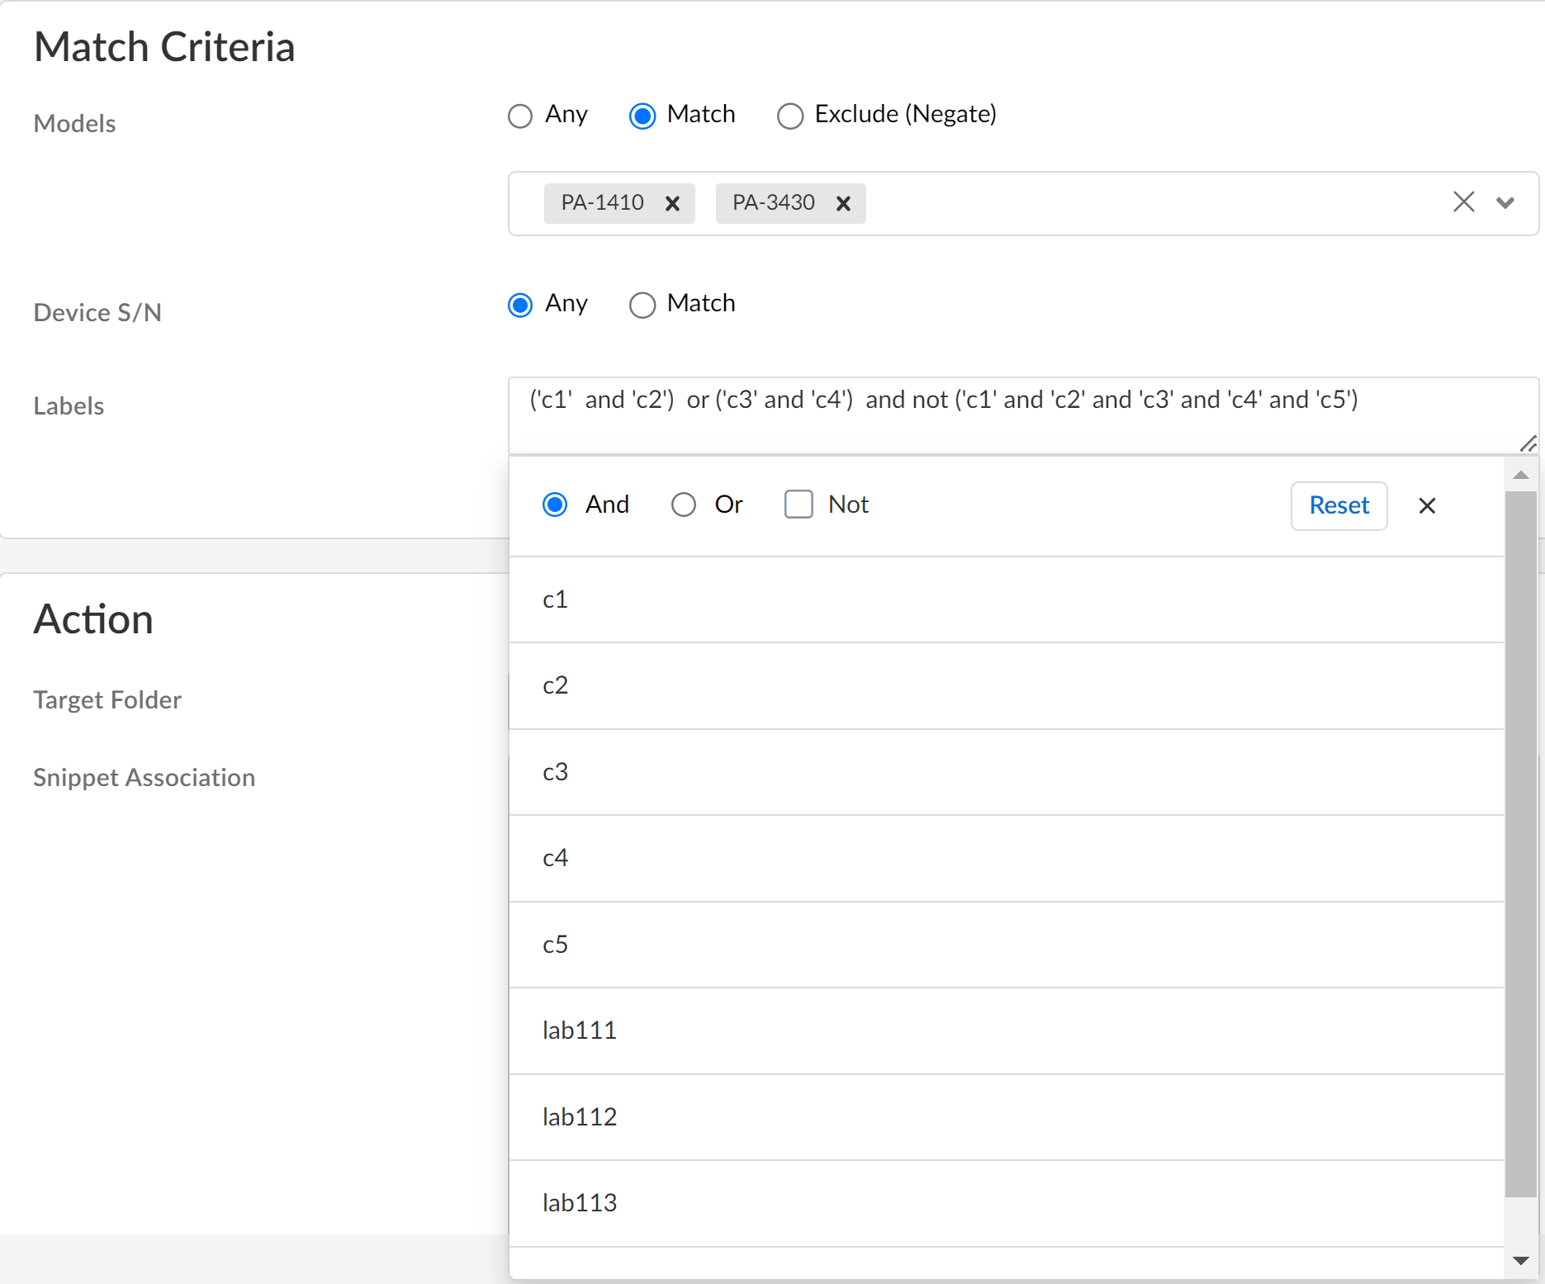Click the Reset button
This screenshot has width=1545, height=1284.
tap(1339, 505)
